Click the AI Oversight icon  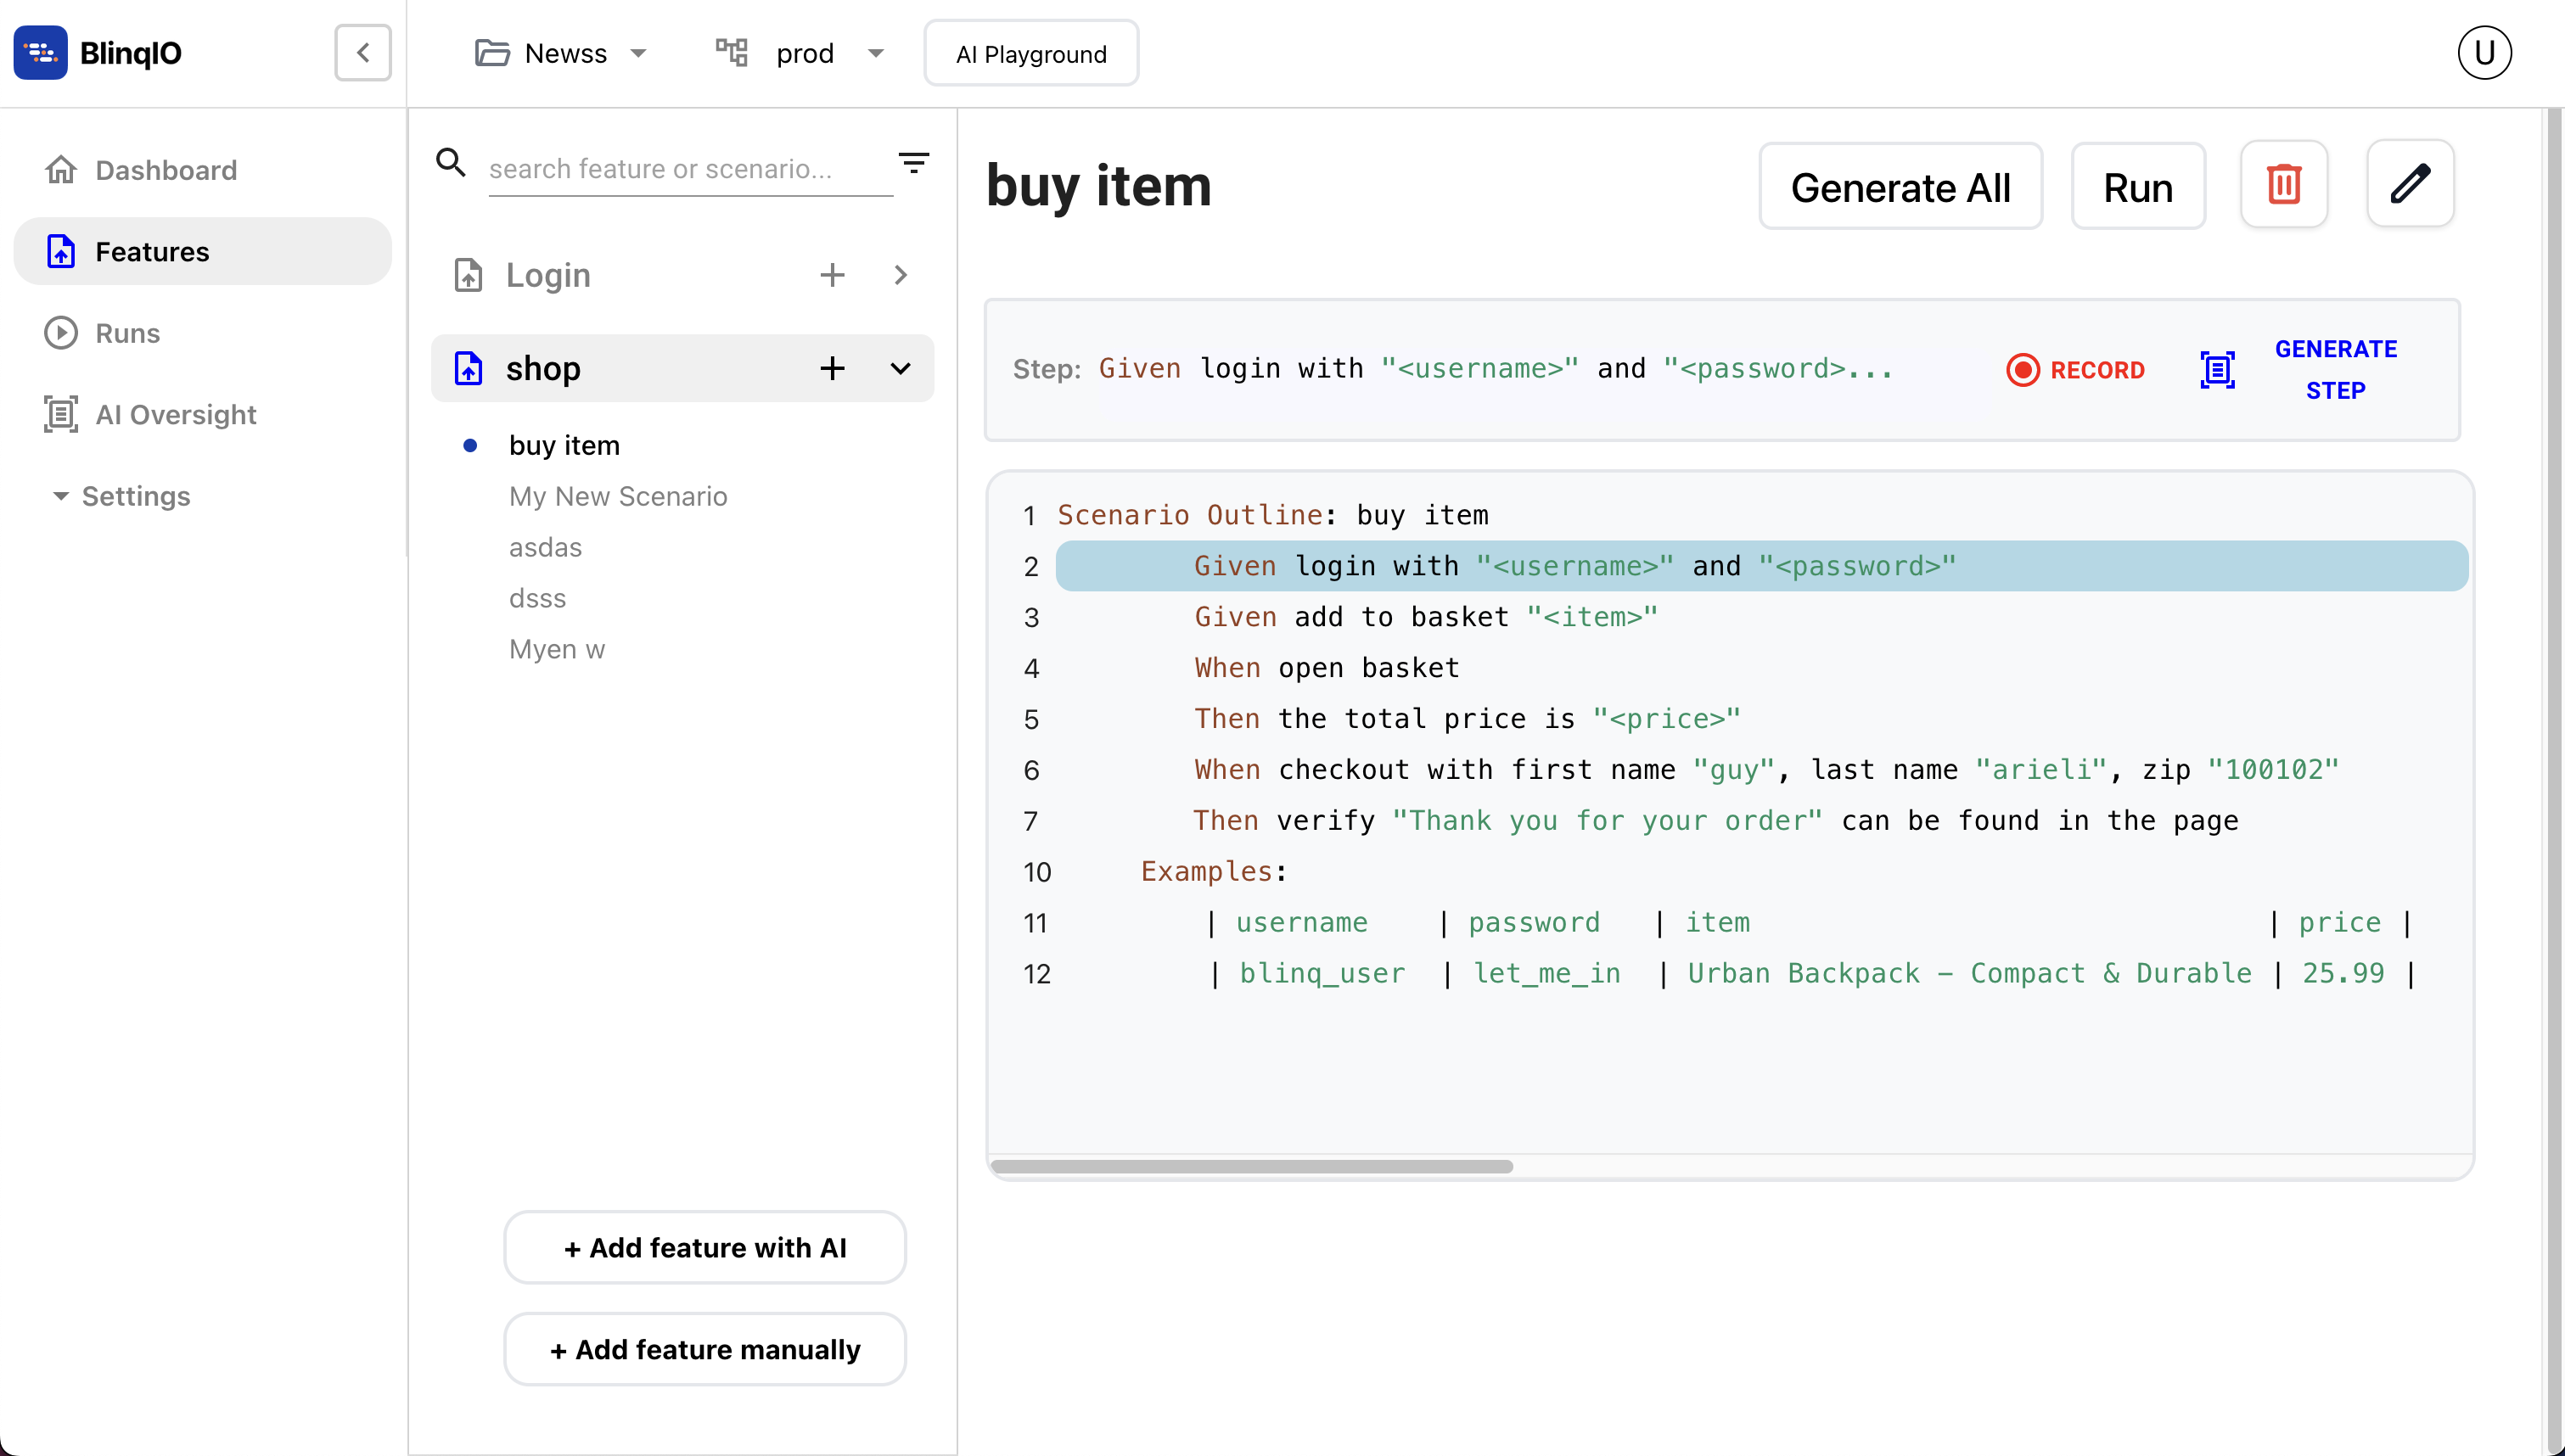click(x=61, y=414)
